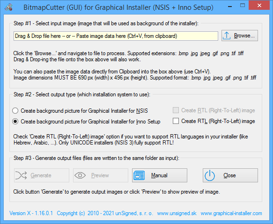Click the Version X - 1.16.0.1 text

coord(31,213)
